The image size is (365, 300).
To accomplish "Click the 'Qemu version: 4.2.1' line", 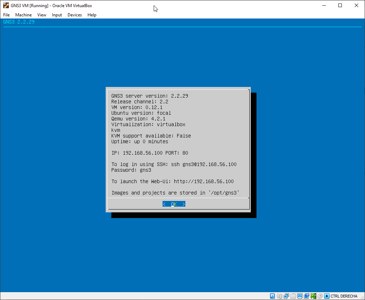I will (x=138, y=119).
